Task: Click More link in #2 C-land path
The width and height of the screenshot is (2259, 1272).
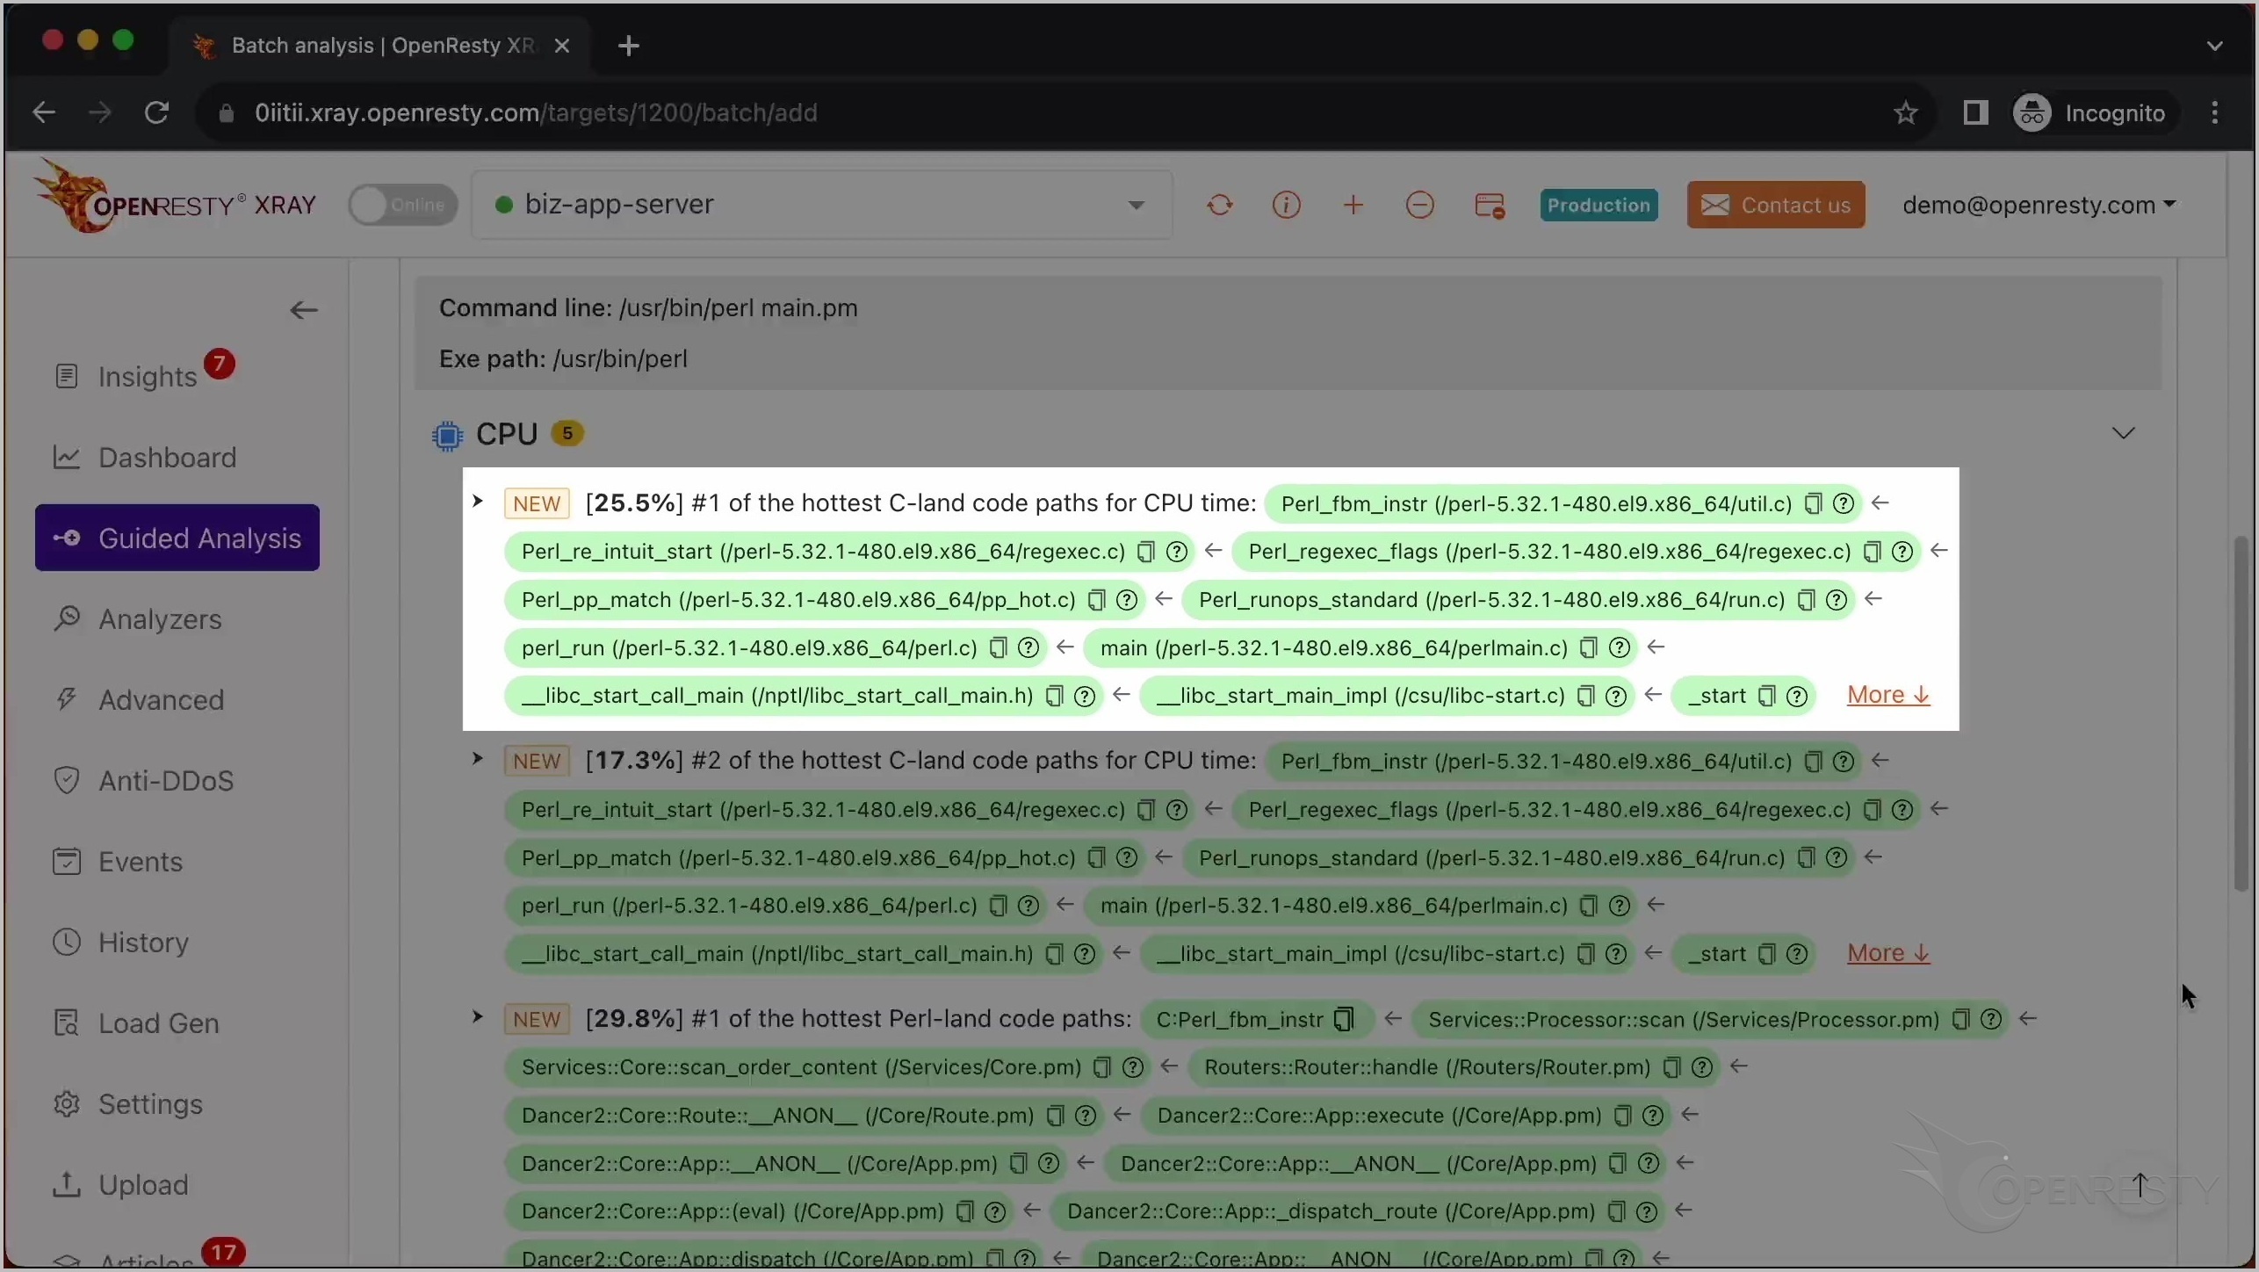Action: tap(1887, 953)
